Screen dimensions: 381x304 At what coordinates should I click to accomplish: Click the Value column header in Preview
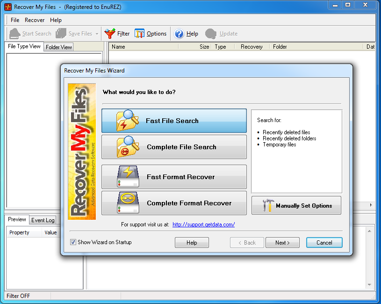[x=50, y=232]
